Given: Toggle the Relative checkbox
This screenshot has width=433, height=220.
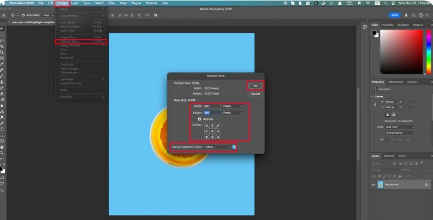Looking at the screenshot, I should 199,119.
